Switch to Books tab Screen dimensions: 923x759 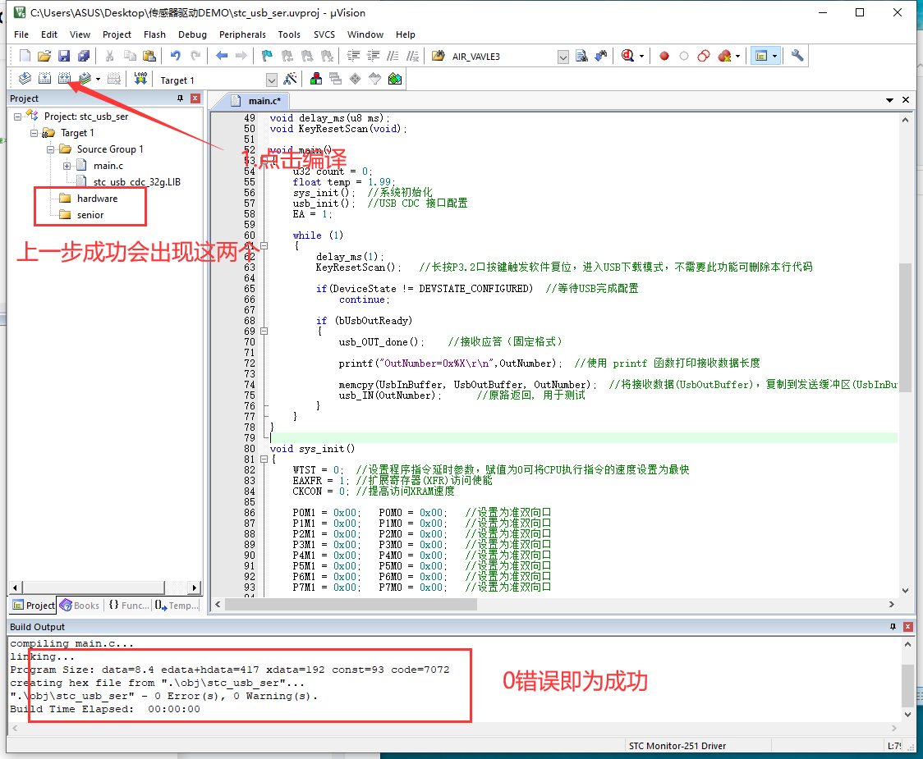point(80,606)
